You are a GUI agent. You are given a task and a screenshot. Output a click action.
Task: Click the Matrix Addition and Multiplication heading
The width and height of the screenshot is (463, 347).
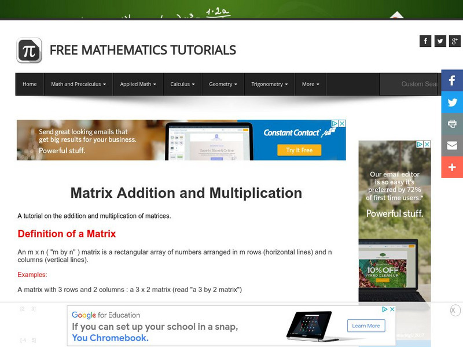tap(186, 193)
